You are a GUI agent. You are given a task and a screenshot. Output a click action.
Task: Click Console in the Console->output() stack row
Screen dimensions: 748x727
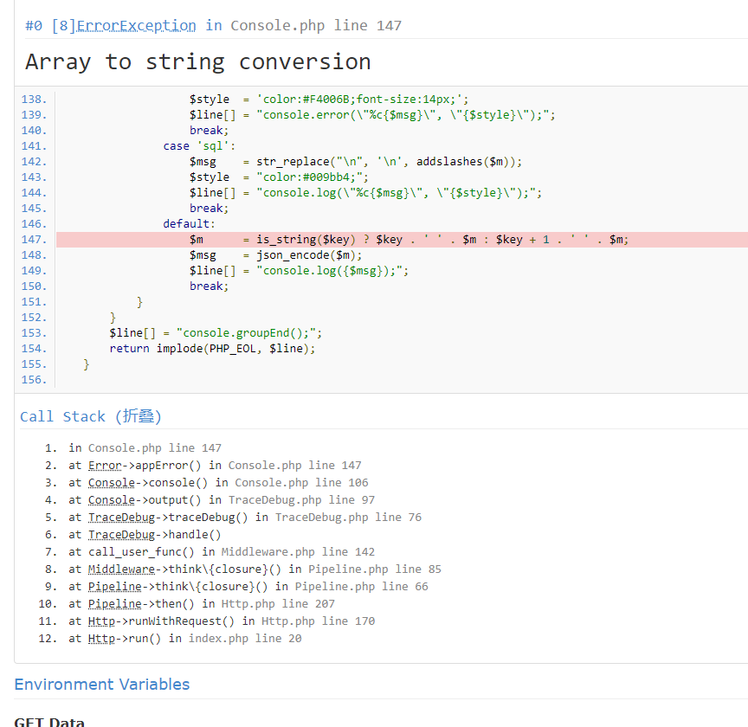[x=112, y=499]
